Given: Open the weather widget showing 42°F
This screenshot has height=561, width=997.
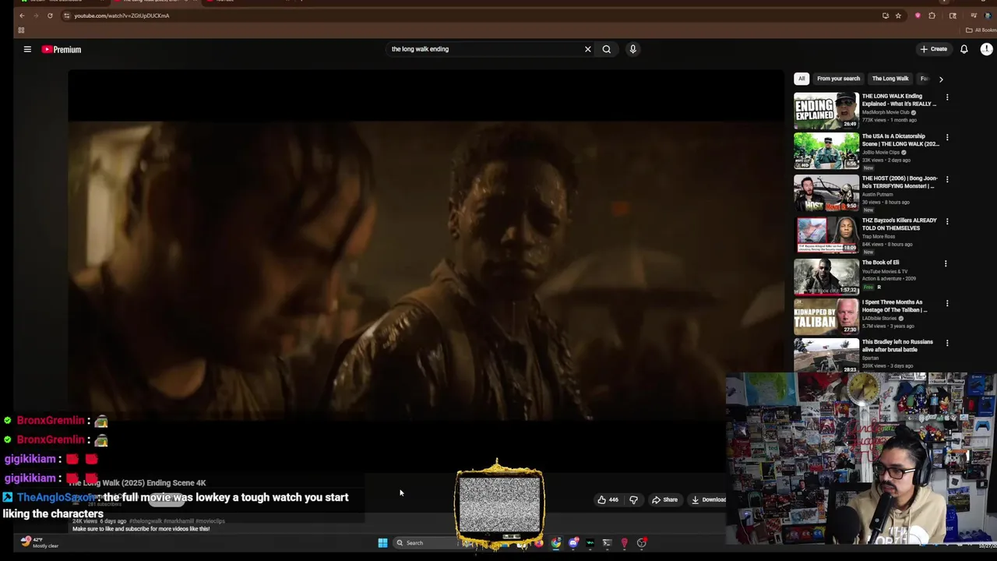Looking at the screenshot, I should [39, 542].
